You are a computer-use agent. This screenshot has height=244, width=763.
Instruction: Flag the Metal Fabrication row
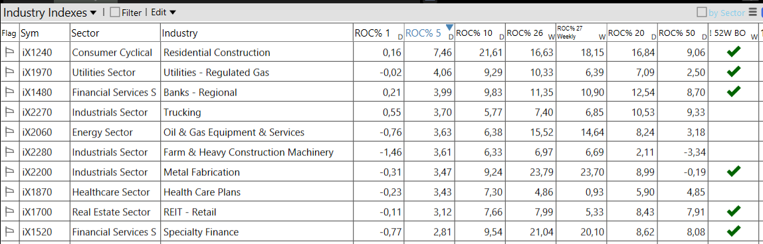pos(9,172)
